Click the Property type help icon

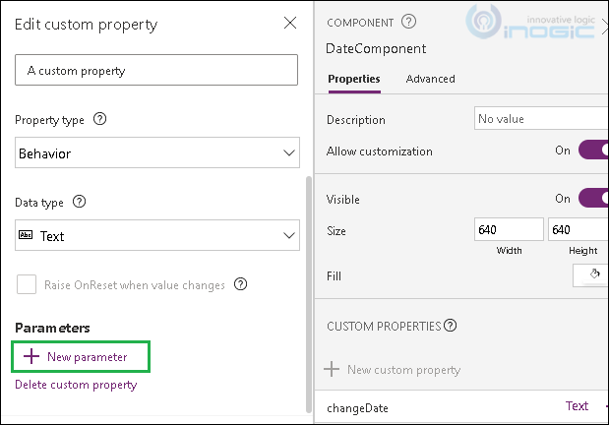click(99, 119)
